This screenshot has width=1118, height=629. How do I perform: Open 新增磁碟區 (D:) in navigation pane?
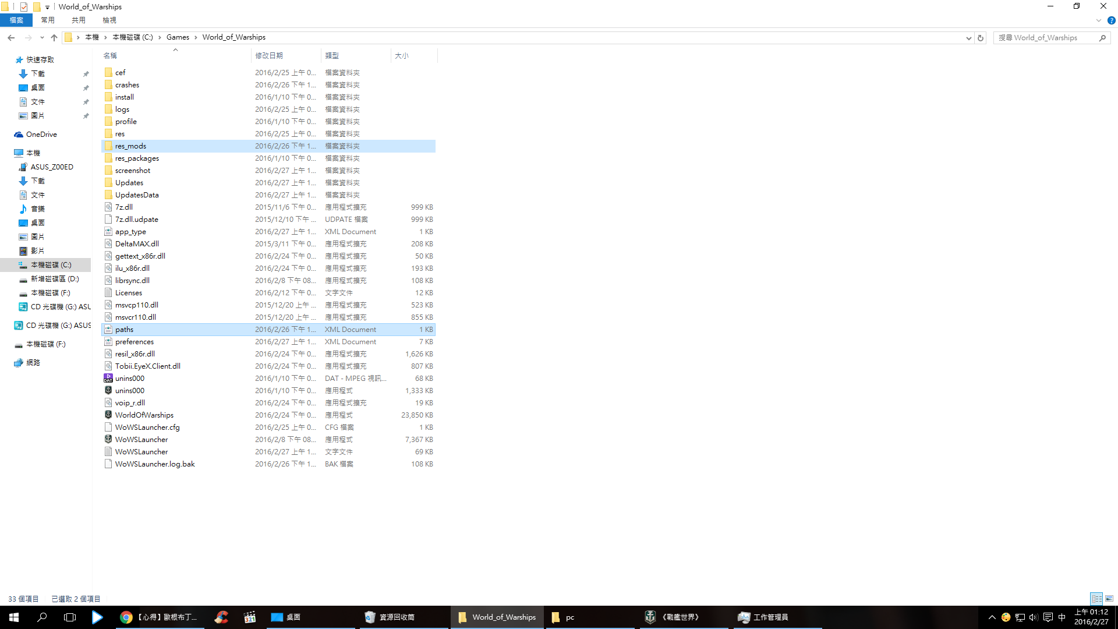[x=55, y=279]
